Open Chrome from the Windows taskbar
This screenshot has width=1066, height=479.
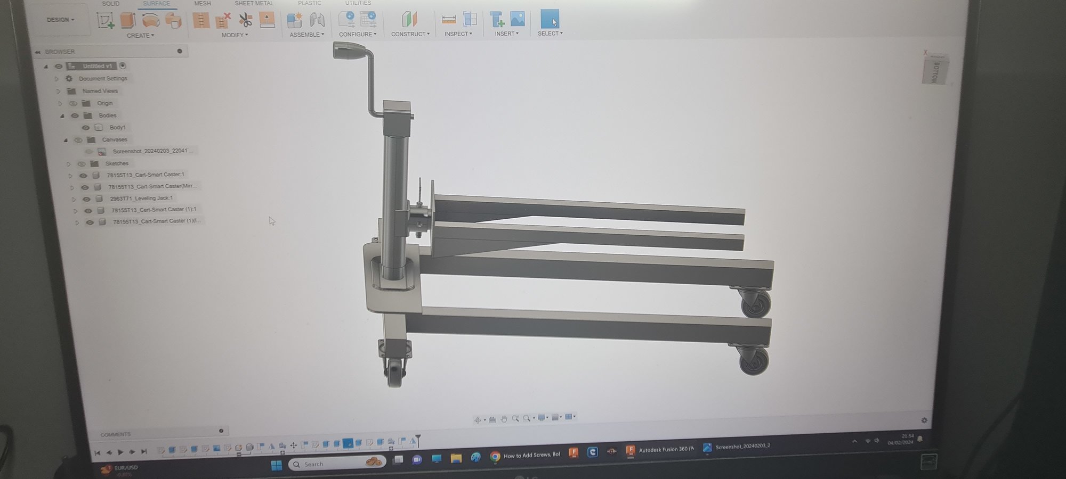pyautogui.click(x=495, y=456)
